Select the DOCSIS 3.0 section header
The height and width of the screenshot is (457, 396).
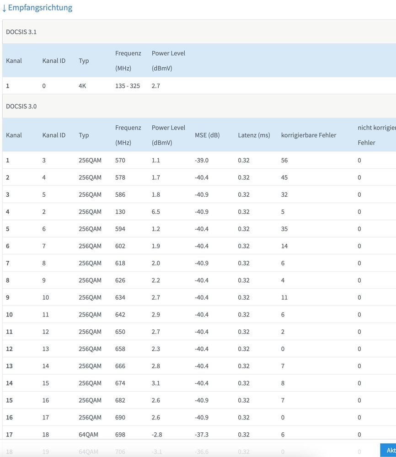point(21,107)
